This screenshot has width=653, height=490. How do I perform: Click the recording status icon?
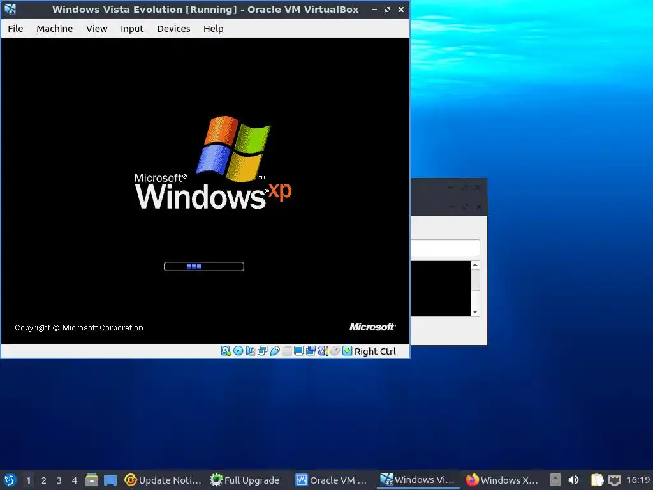(x=311, y=351)
